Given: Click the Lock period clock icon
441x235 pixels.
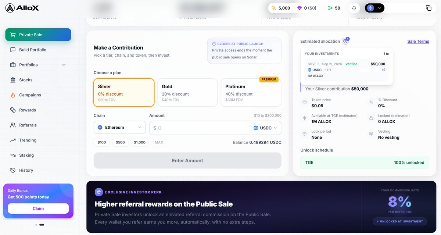Looking at the screenshot, I should 304,134.
